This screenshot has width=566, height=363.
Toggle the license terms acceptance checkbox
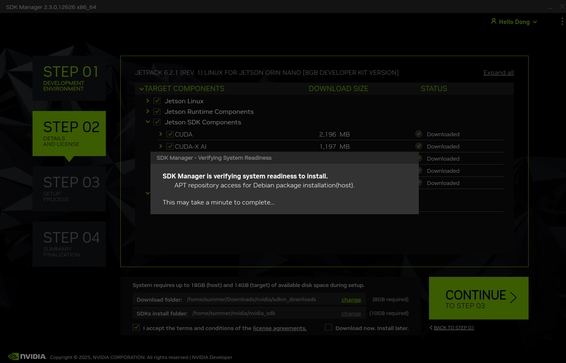(x=136, y=327)
